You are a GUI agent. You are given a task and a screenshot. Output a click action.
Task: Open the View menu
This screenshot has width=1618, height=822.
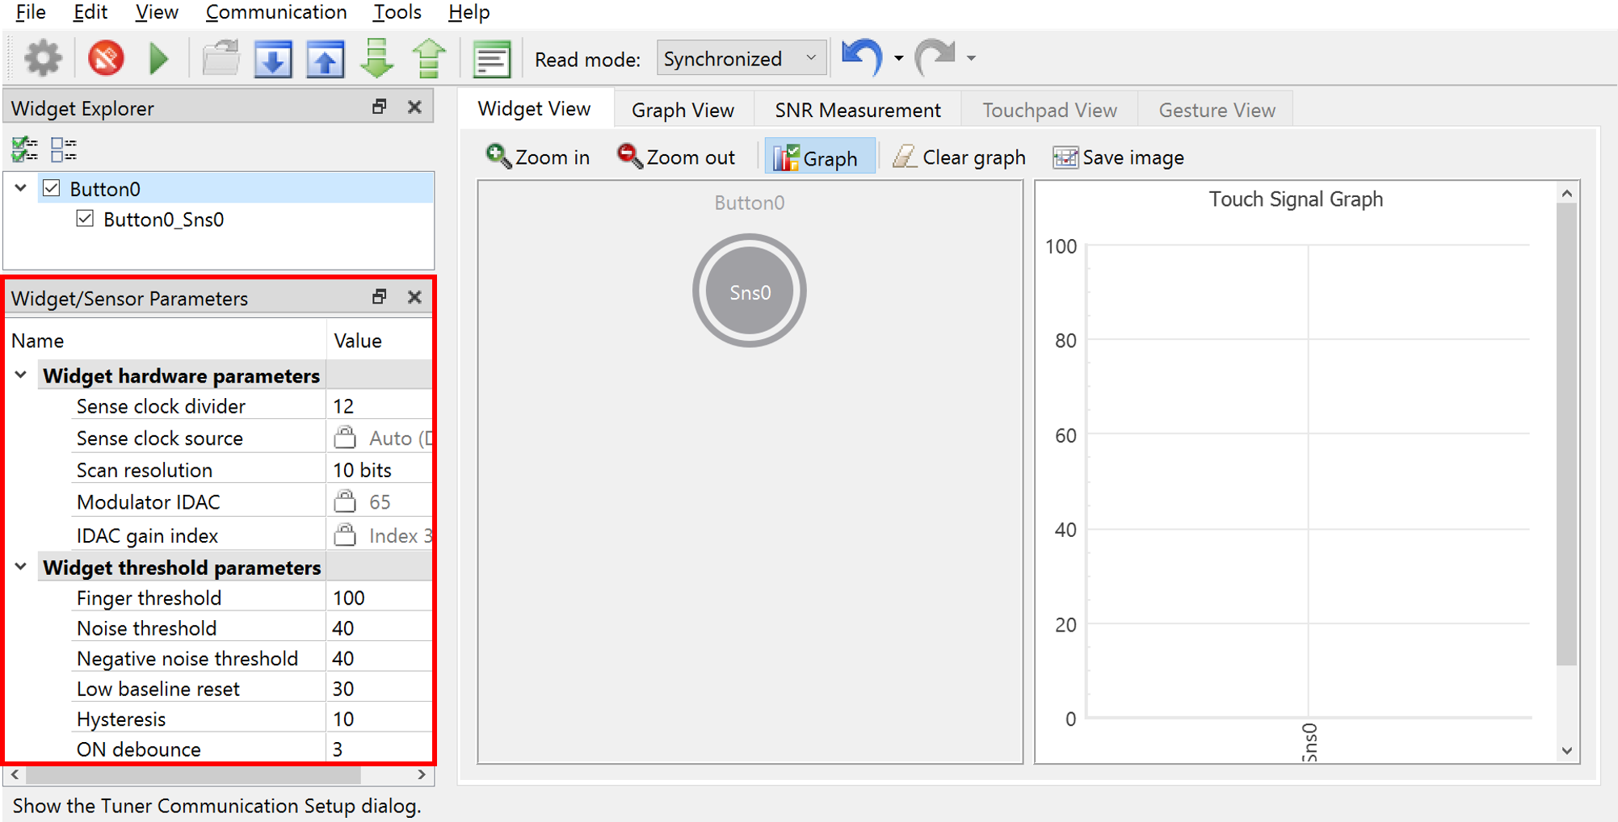click(x=157, y=12)
